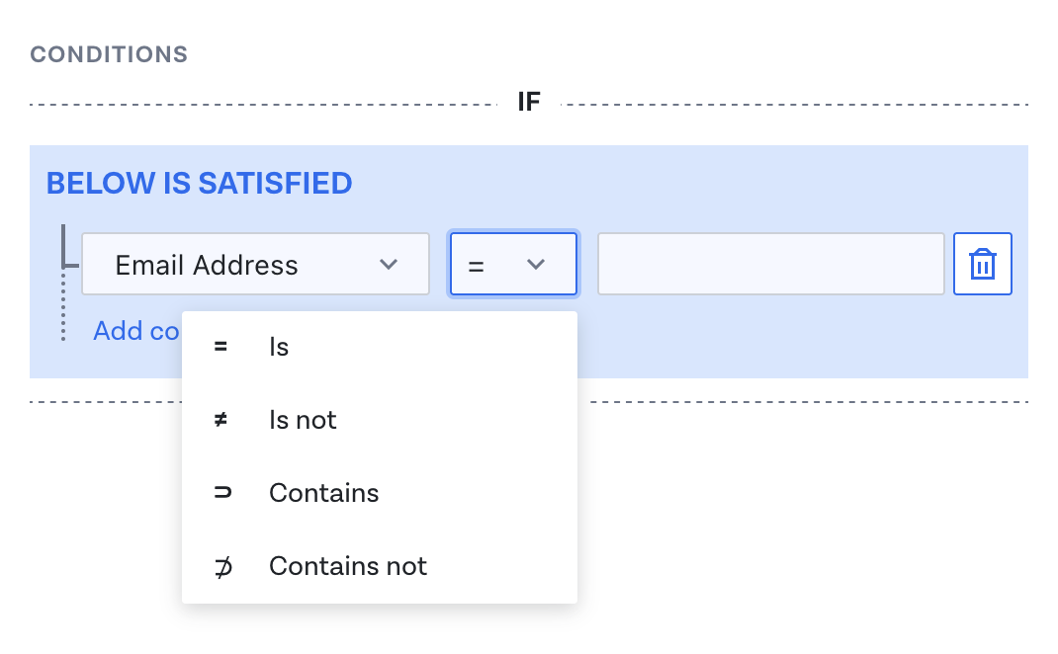Click the "BELOW IS SATISFIED" header
Screen dimensions: 1058x654
[x=198, y=183]
